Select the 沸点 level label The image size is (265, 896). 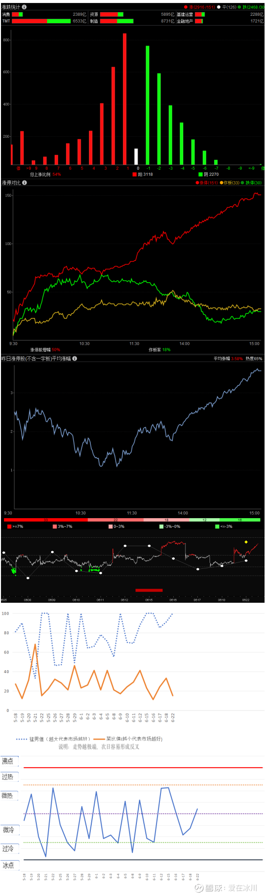pyautogui.click(x=8, y=761)
